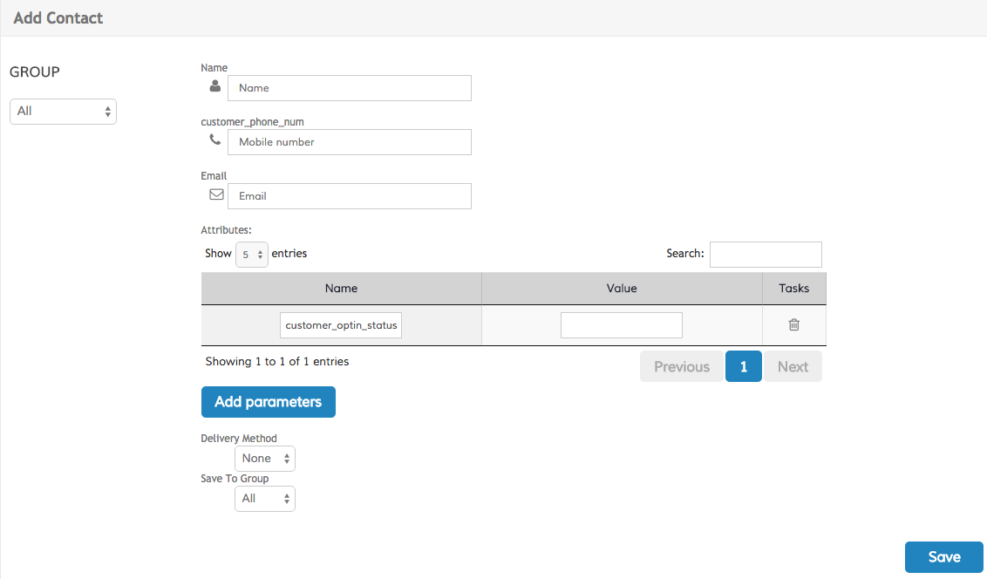Expand the Save To Group dropdown
Image resolution: width=987 pixels, height=579 pixels.
(x=265, y=499)
